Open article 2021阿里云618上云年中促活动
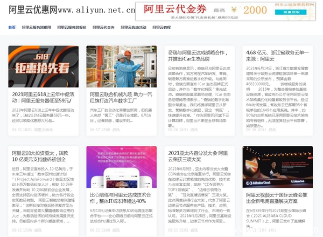 click(43, 97)
